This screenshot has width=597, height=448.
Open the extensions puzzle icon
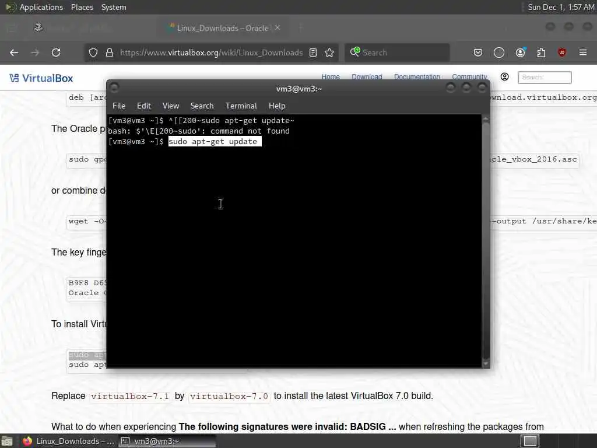(541, 52)
